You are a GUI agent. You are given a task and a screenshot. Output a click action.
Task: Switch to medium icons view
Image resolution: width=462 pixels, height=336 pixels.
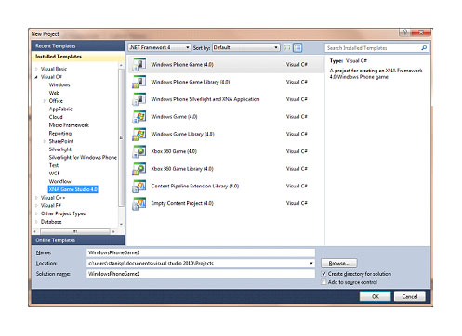(297, 47)
